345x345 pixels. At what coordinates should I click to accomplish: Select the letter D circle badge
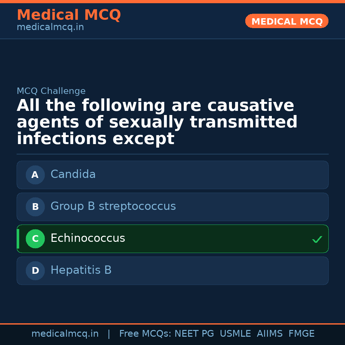tap(35, 271)
